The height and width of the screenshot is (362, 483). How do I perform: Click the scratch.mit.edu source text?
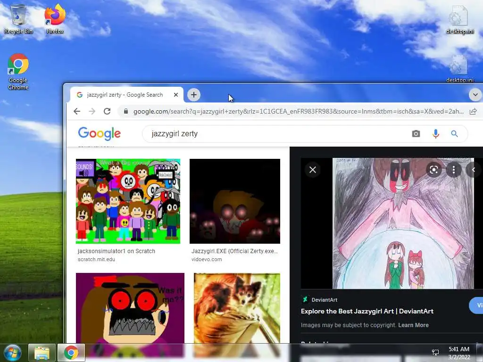96,260
